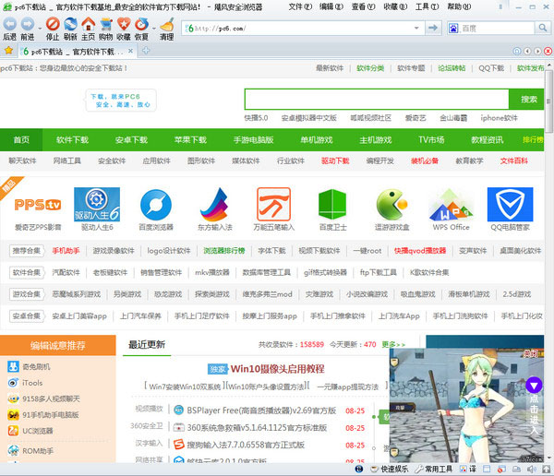
Task: Click the 手机助手 red link
Action: point(66,250)
